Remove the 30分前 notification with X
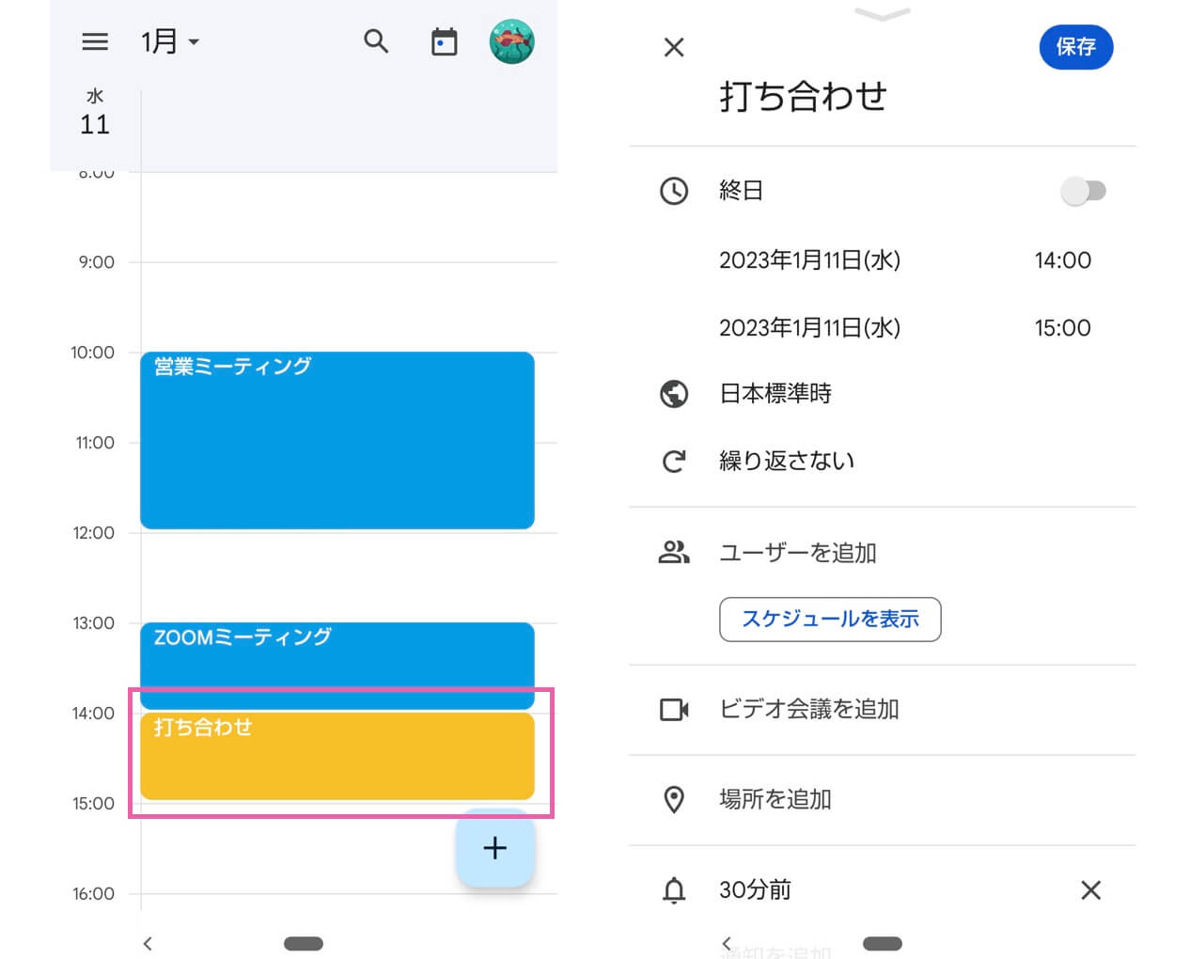 pos(1090,889)
